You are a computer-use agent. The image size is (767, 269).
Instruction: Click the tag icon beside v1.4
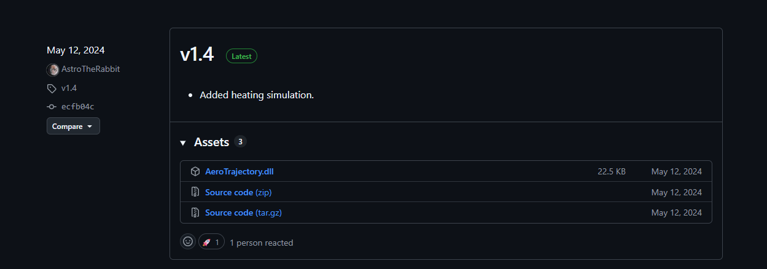[x=52, y=88]
